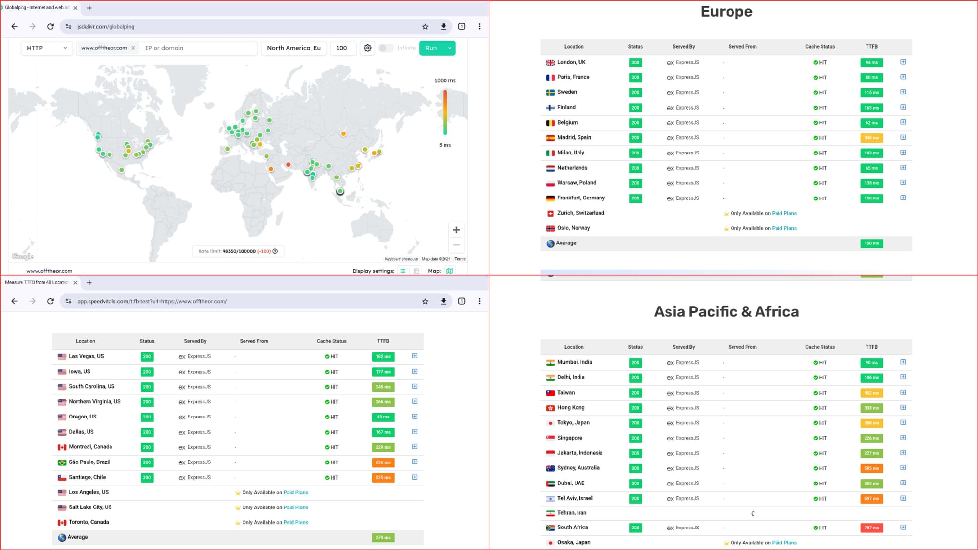Click the '446 ms' TTFB badge for Madrid
The width and height of the screenshot is (978, 550).
coord(871,138)
